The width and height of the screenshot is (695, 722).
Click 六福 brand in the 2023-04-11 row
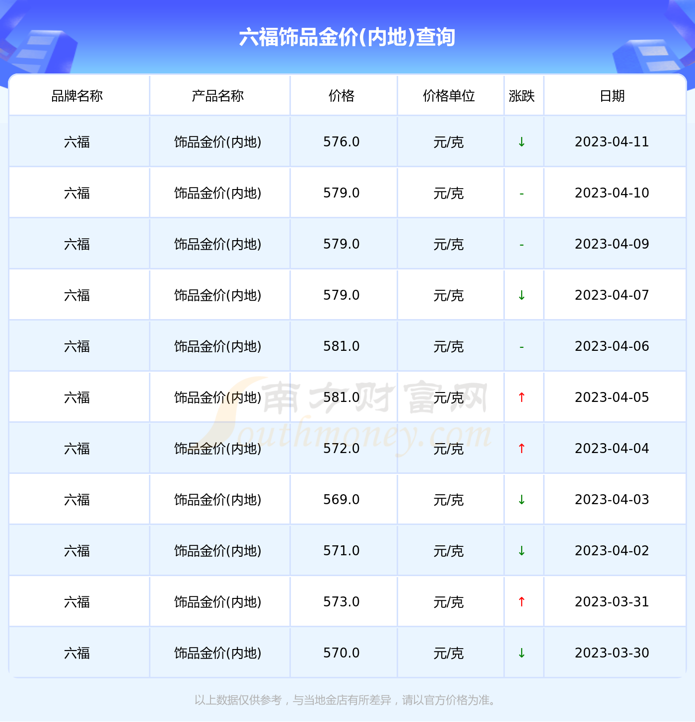click(77, 142)
